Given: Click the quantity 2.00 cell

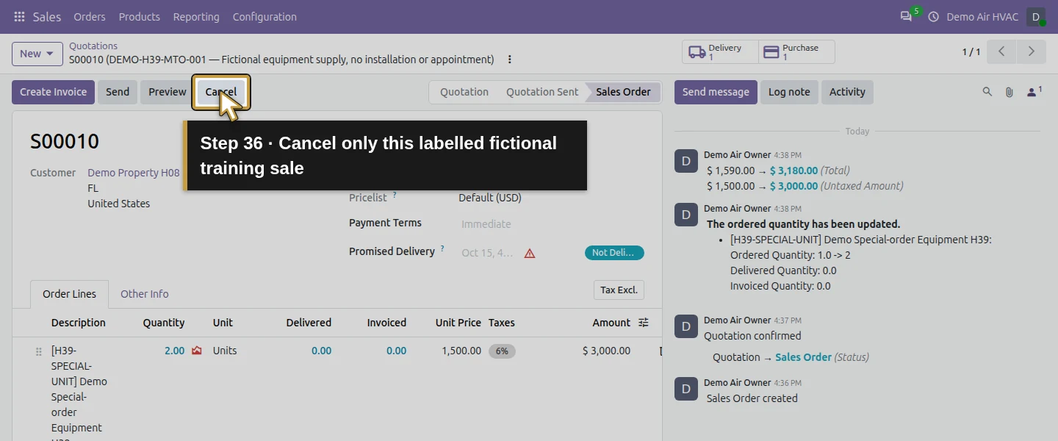Looking at the screenshot, I should pos(174,351).
